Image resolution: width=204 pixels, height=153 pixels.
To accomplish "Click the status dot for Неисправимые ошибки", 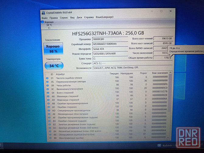I will tap(51, 138).
